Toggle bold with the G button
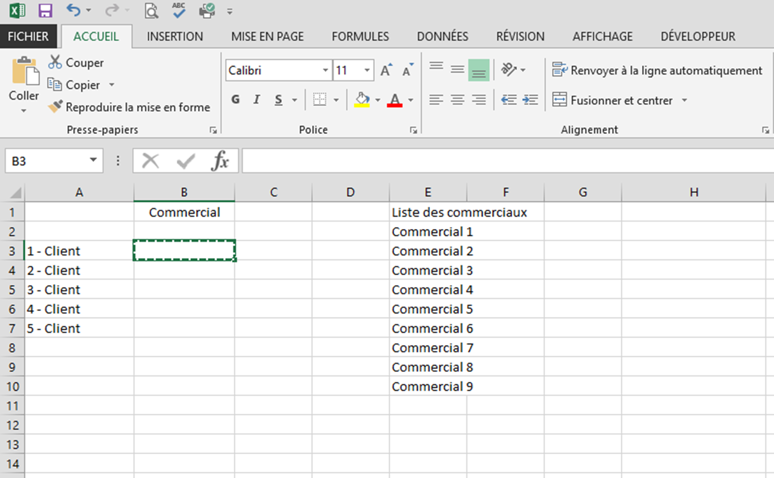The width and height of the screenshot is (774, 478). click(x=236, y=100)
